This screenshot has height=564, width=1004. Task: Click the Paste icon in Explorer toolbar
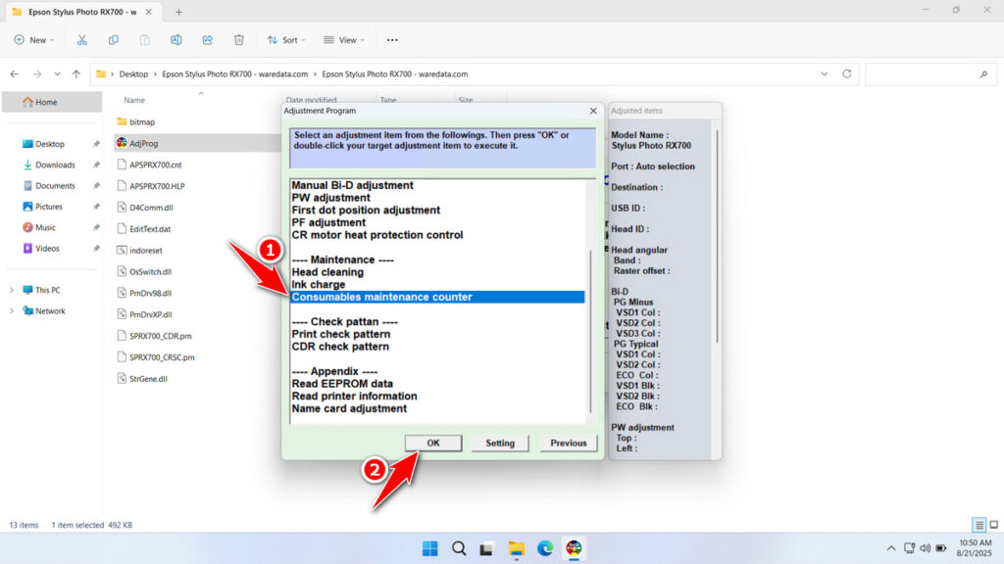click(145, 39)
